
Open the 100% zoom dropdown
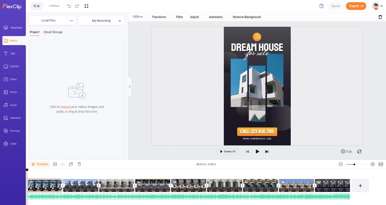tap(138, 17)
